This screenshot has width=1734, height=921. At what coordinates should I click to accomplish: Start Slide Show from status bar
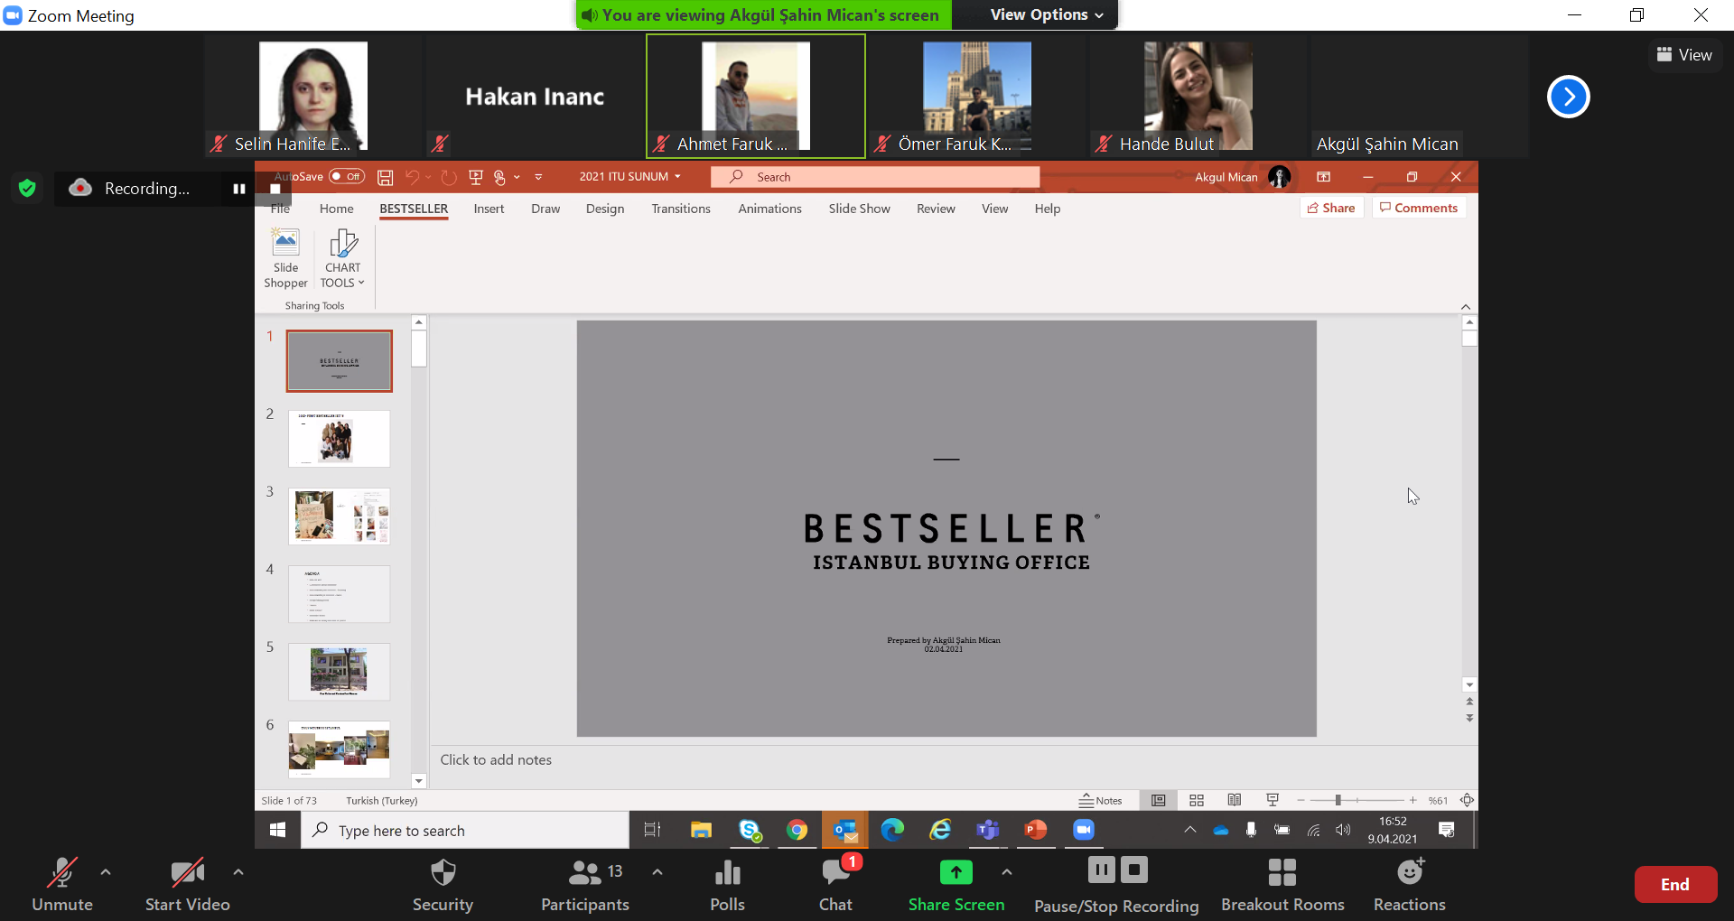[1273, 800]
